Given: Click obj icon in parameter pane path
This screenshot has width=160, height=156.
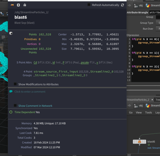Looking at the screenshot, I should coord(136,6).
